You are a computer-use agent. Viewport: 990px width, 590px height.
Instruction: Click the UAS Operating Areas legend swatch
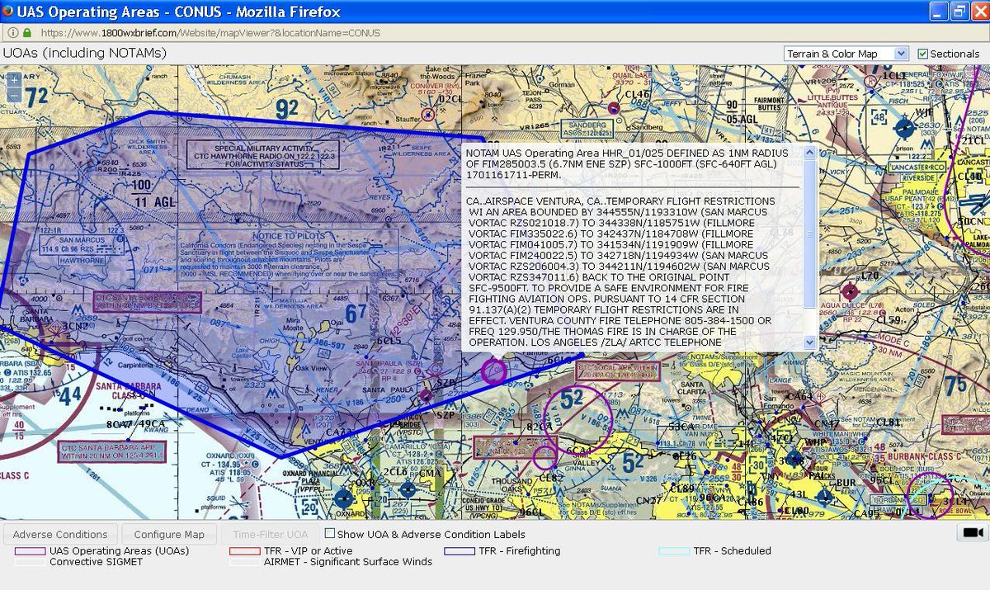coord(30,550)
